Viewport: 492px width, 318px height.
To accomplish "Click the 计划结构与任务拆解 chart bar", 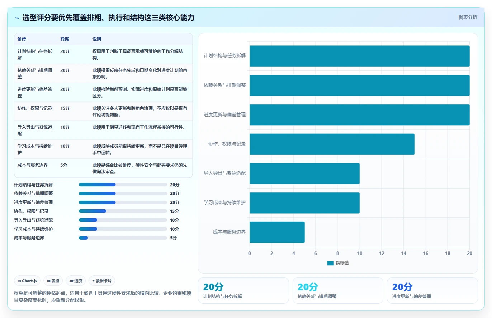I will [x=360, y=56].
